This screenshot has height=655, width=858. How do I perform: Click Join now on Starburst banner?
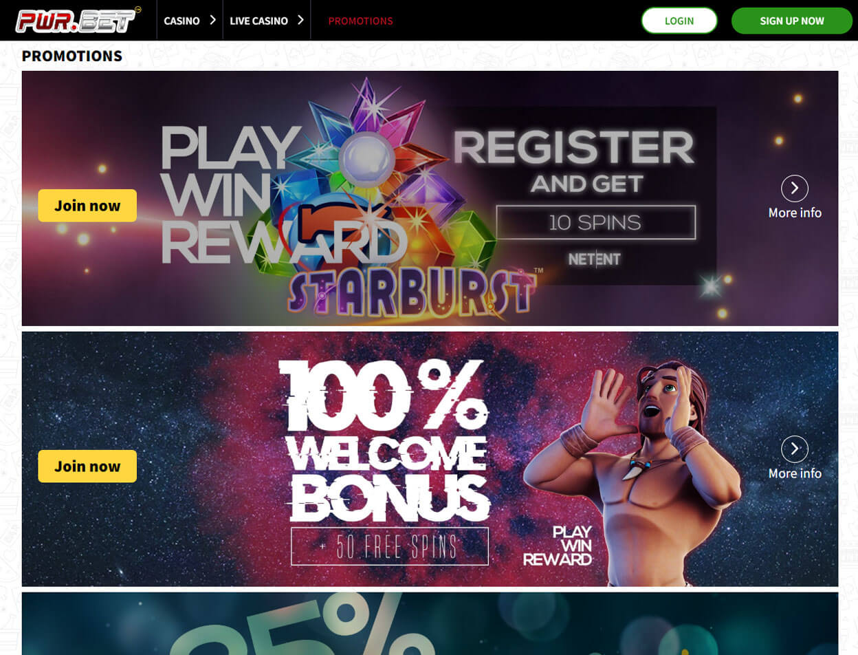[87, 206]
